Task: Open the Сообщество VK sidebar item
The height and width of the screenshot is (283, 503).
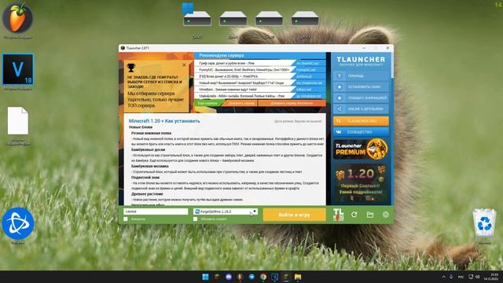Action: (x=361, y=132)
